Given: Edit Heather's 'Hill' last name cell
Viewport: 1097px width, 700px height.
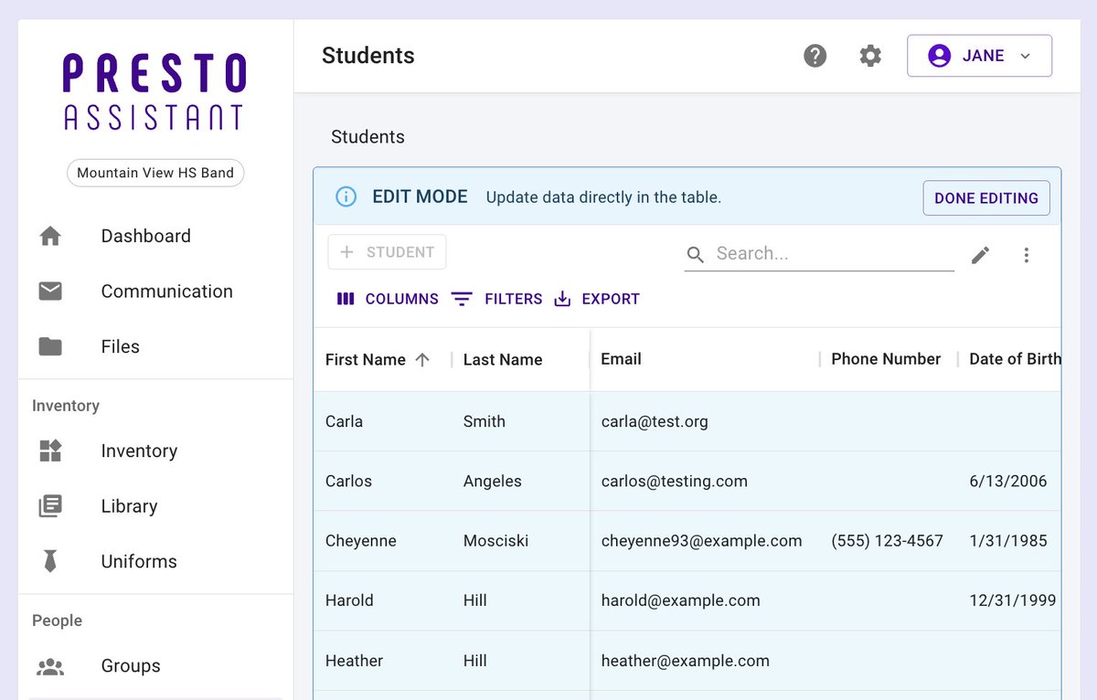Looking at the screenshot, I should click(x=521, y=661).
